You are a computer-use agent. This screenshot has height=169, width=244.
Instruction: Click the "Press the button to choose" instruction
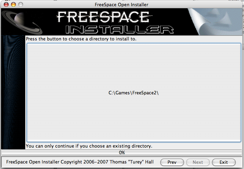[x=81, y=39]
